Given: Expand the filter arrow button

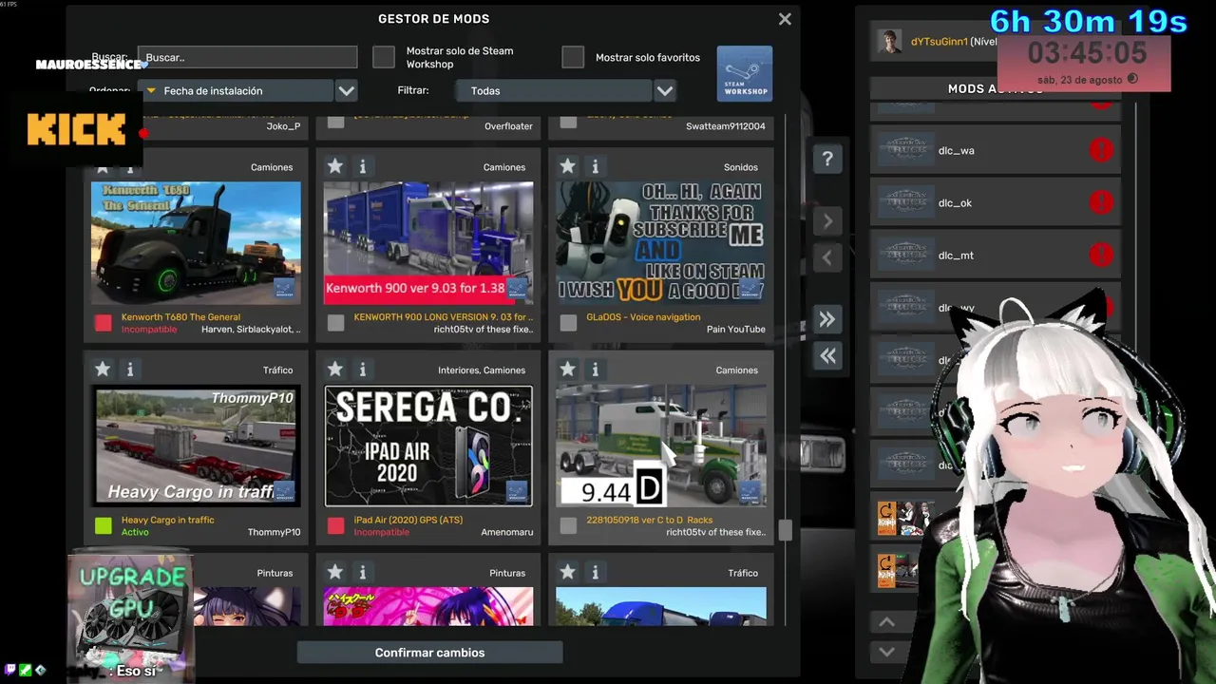Looking at the screenshot, I should [665, 90].
